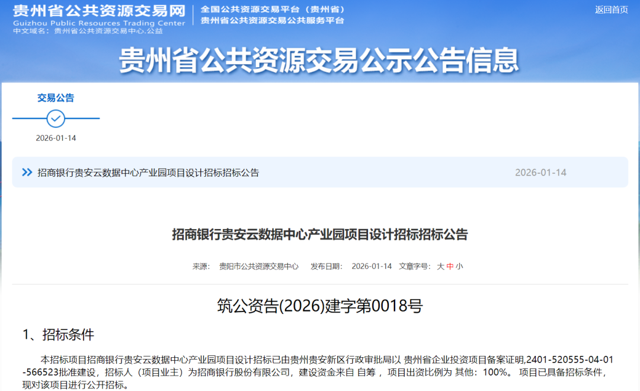Click the 2026-01-14 date under the timeline
Screen dimensions: 640x391
point(56,138)
